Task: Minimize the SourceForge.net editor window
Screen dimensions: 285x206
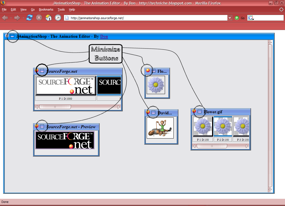Action: pyautogui.click(x=42, y=71)
